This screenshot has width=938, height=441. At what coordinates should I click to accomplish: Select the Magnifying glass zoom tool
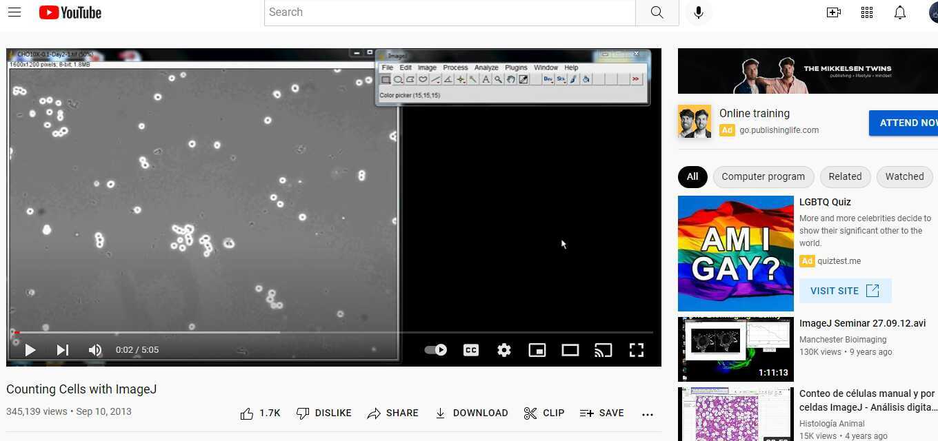coord(497,79)
